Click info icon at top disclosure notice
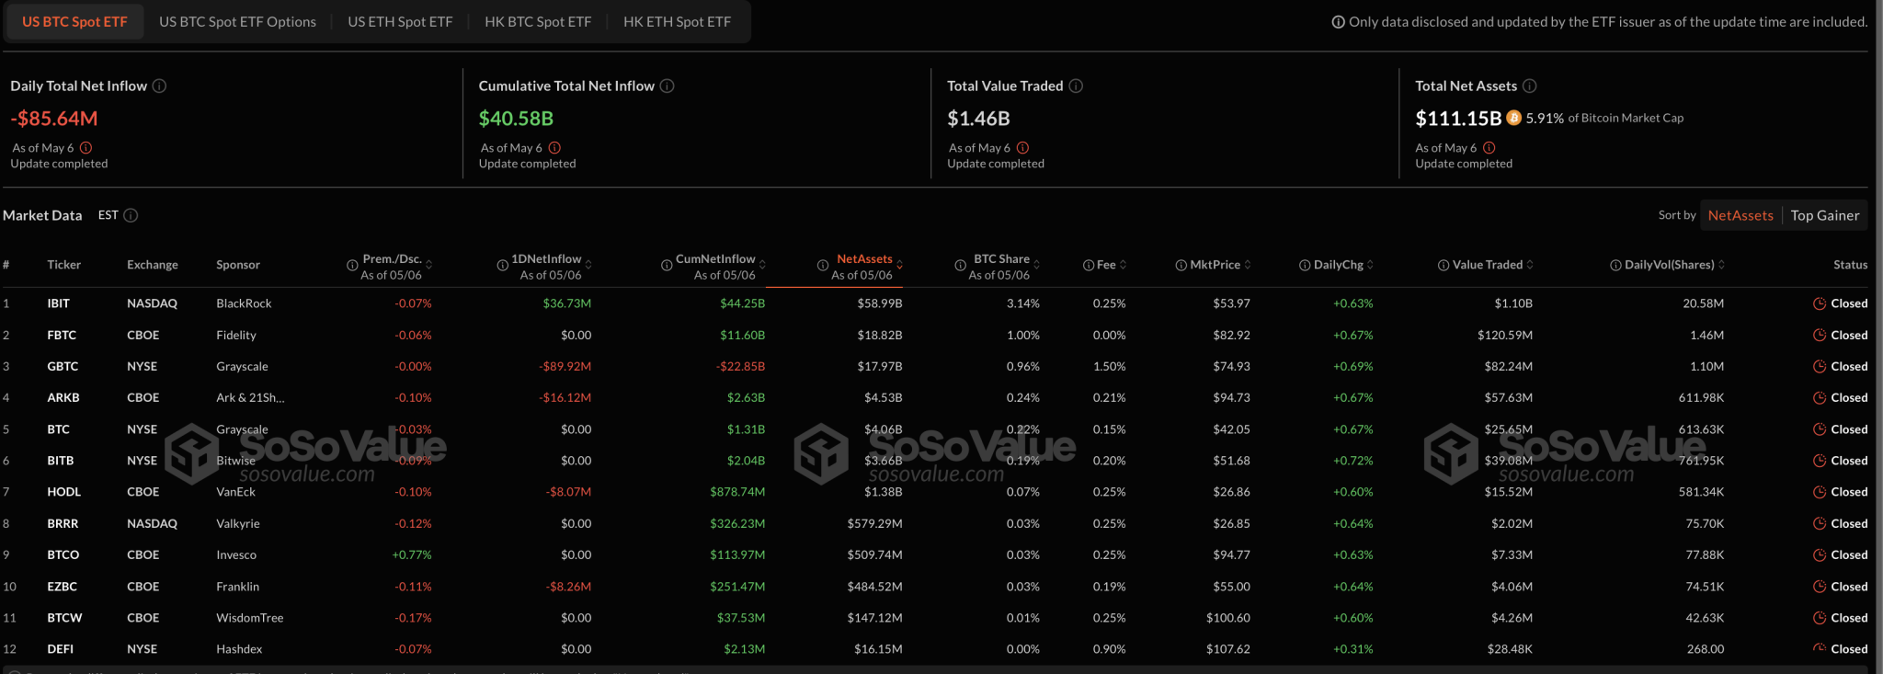This screenshot has width=1883, height=674. click(x=1338, y=22)
